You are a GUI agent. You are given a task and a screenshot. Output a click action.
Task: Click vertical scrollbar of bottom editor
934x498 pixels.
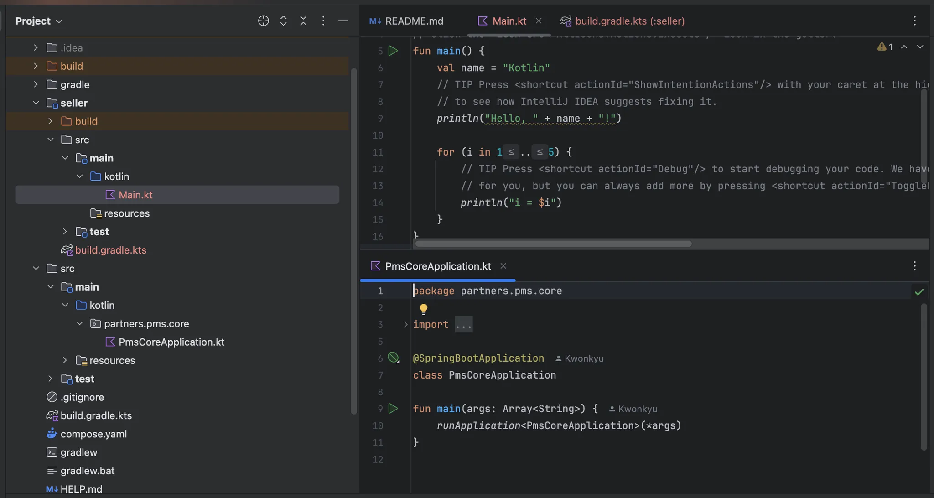coord(924,377)
